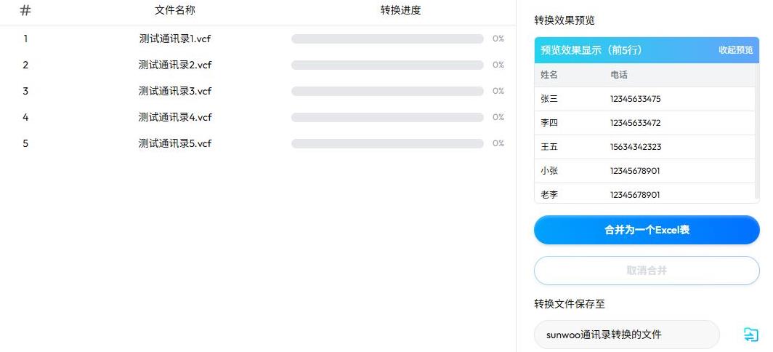The height and width of the screenshot is (352, 773).
Task: Select file row 测试通讯录1.vcf
Action: point(175,39)
